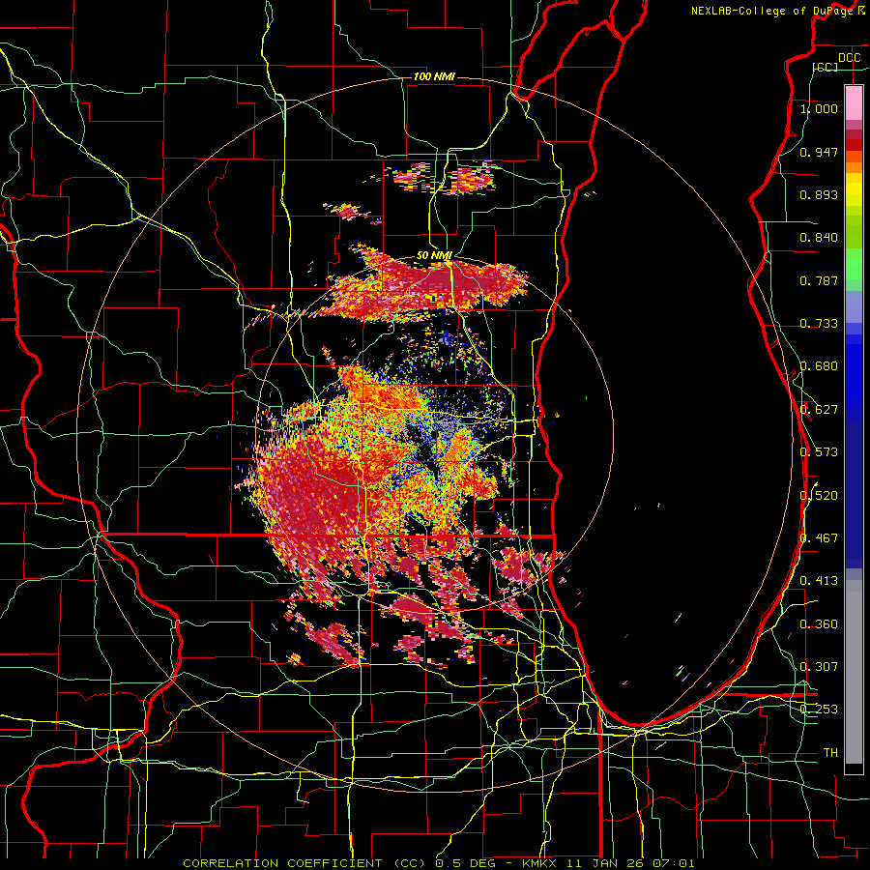Click the large gray color bar segment
The width and height of the screenshot is (870, 870).
[854, 672]
